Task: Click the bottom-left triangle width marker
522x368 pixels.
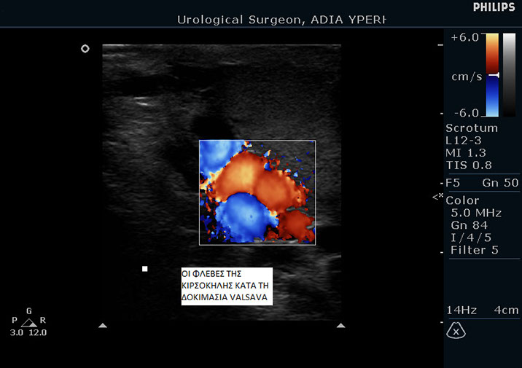Action: tap(103, 326)
